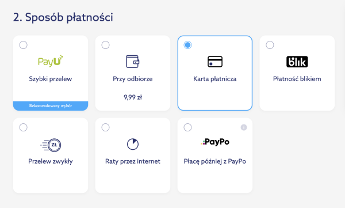The height and width of the screenshot is (208, 345).
Task: Click the Rekomendowany wybór banner
Action: point(51,106)
